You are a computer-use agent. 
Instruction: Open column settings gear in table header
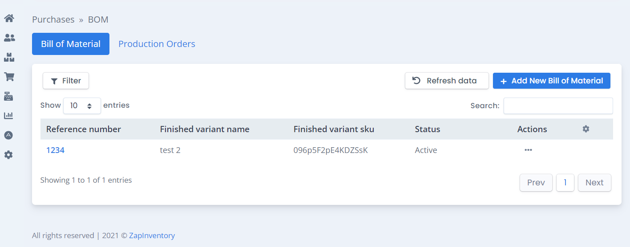[x=586, y=129]
